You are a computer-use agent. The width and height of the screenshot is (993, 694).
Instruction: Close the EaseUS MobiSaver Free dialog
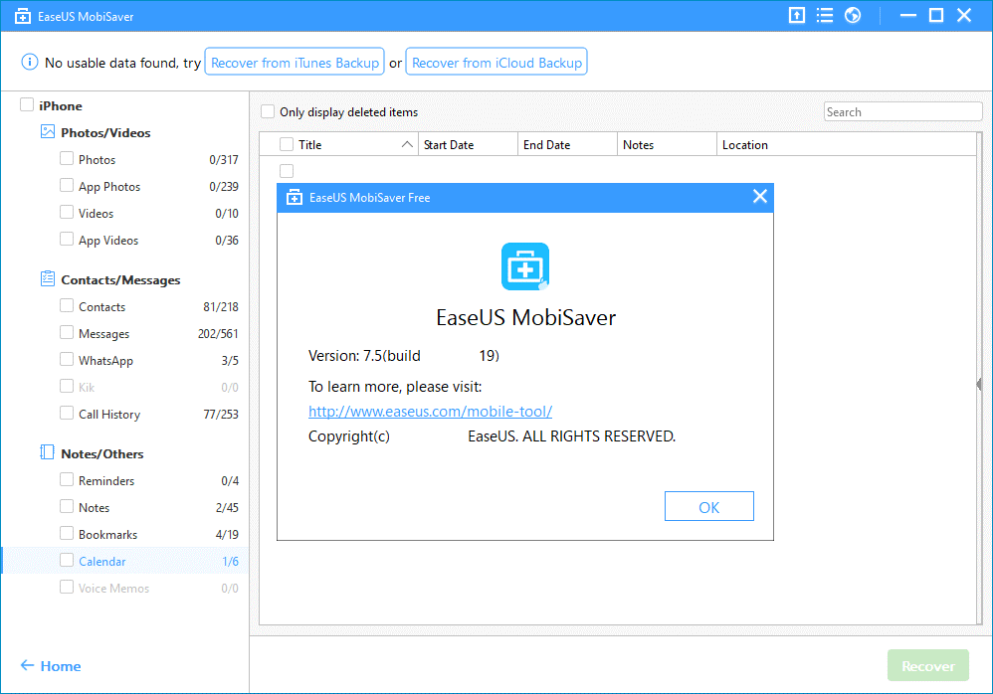(x=760, y=196)
